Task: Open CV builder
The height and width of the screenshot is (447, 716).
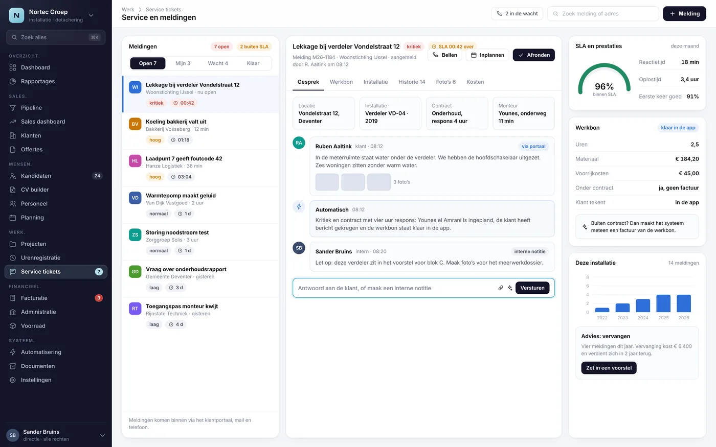Action: coord(56,190)
